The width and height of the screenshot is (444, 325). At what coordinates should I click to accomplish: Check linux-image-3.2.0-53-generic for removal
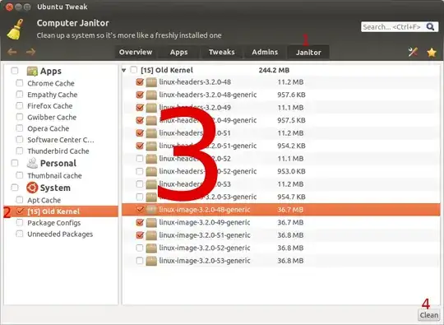click(x=140, y=260)
